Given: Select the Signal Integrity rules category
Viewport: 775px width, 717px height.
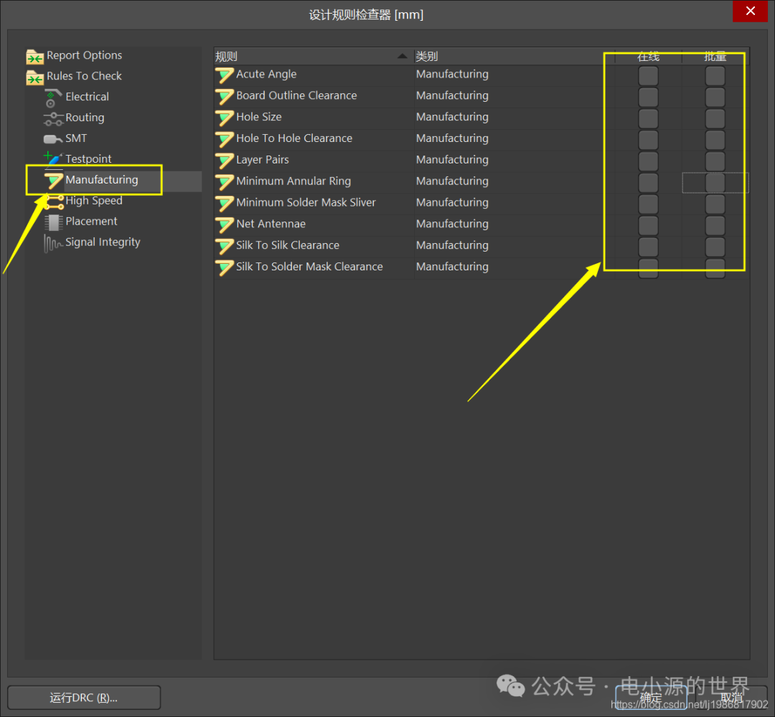Looking at the screenshot, I should pyautogui.click(x=103, y=242).
